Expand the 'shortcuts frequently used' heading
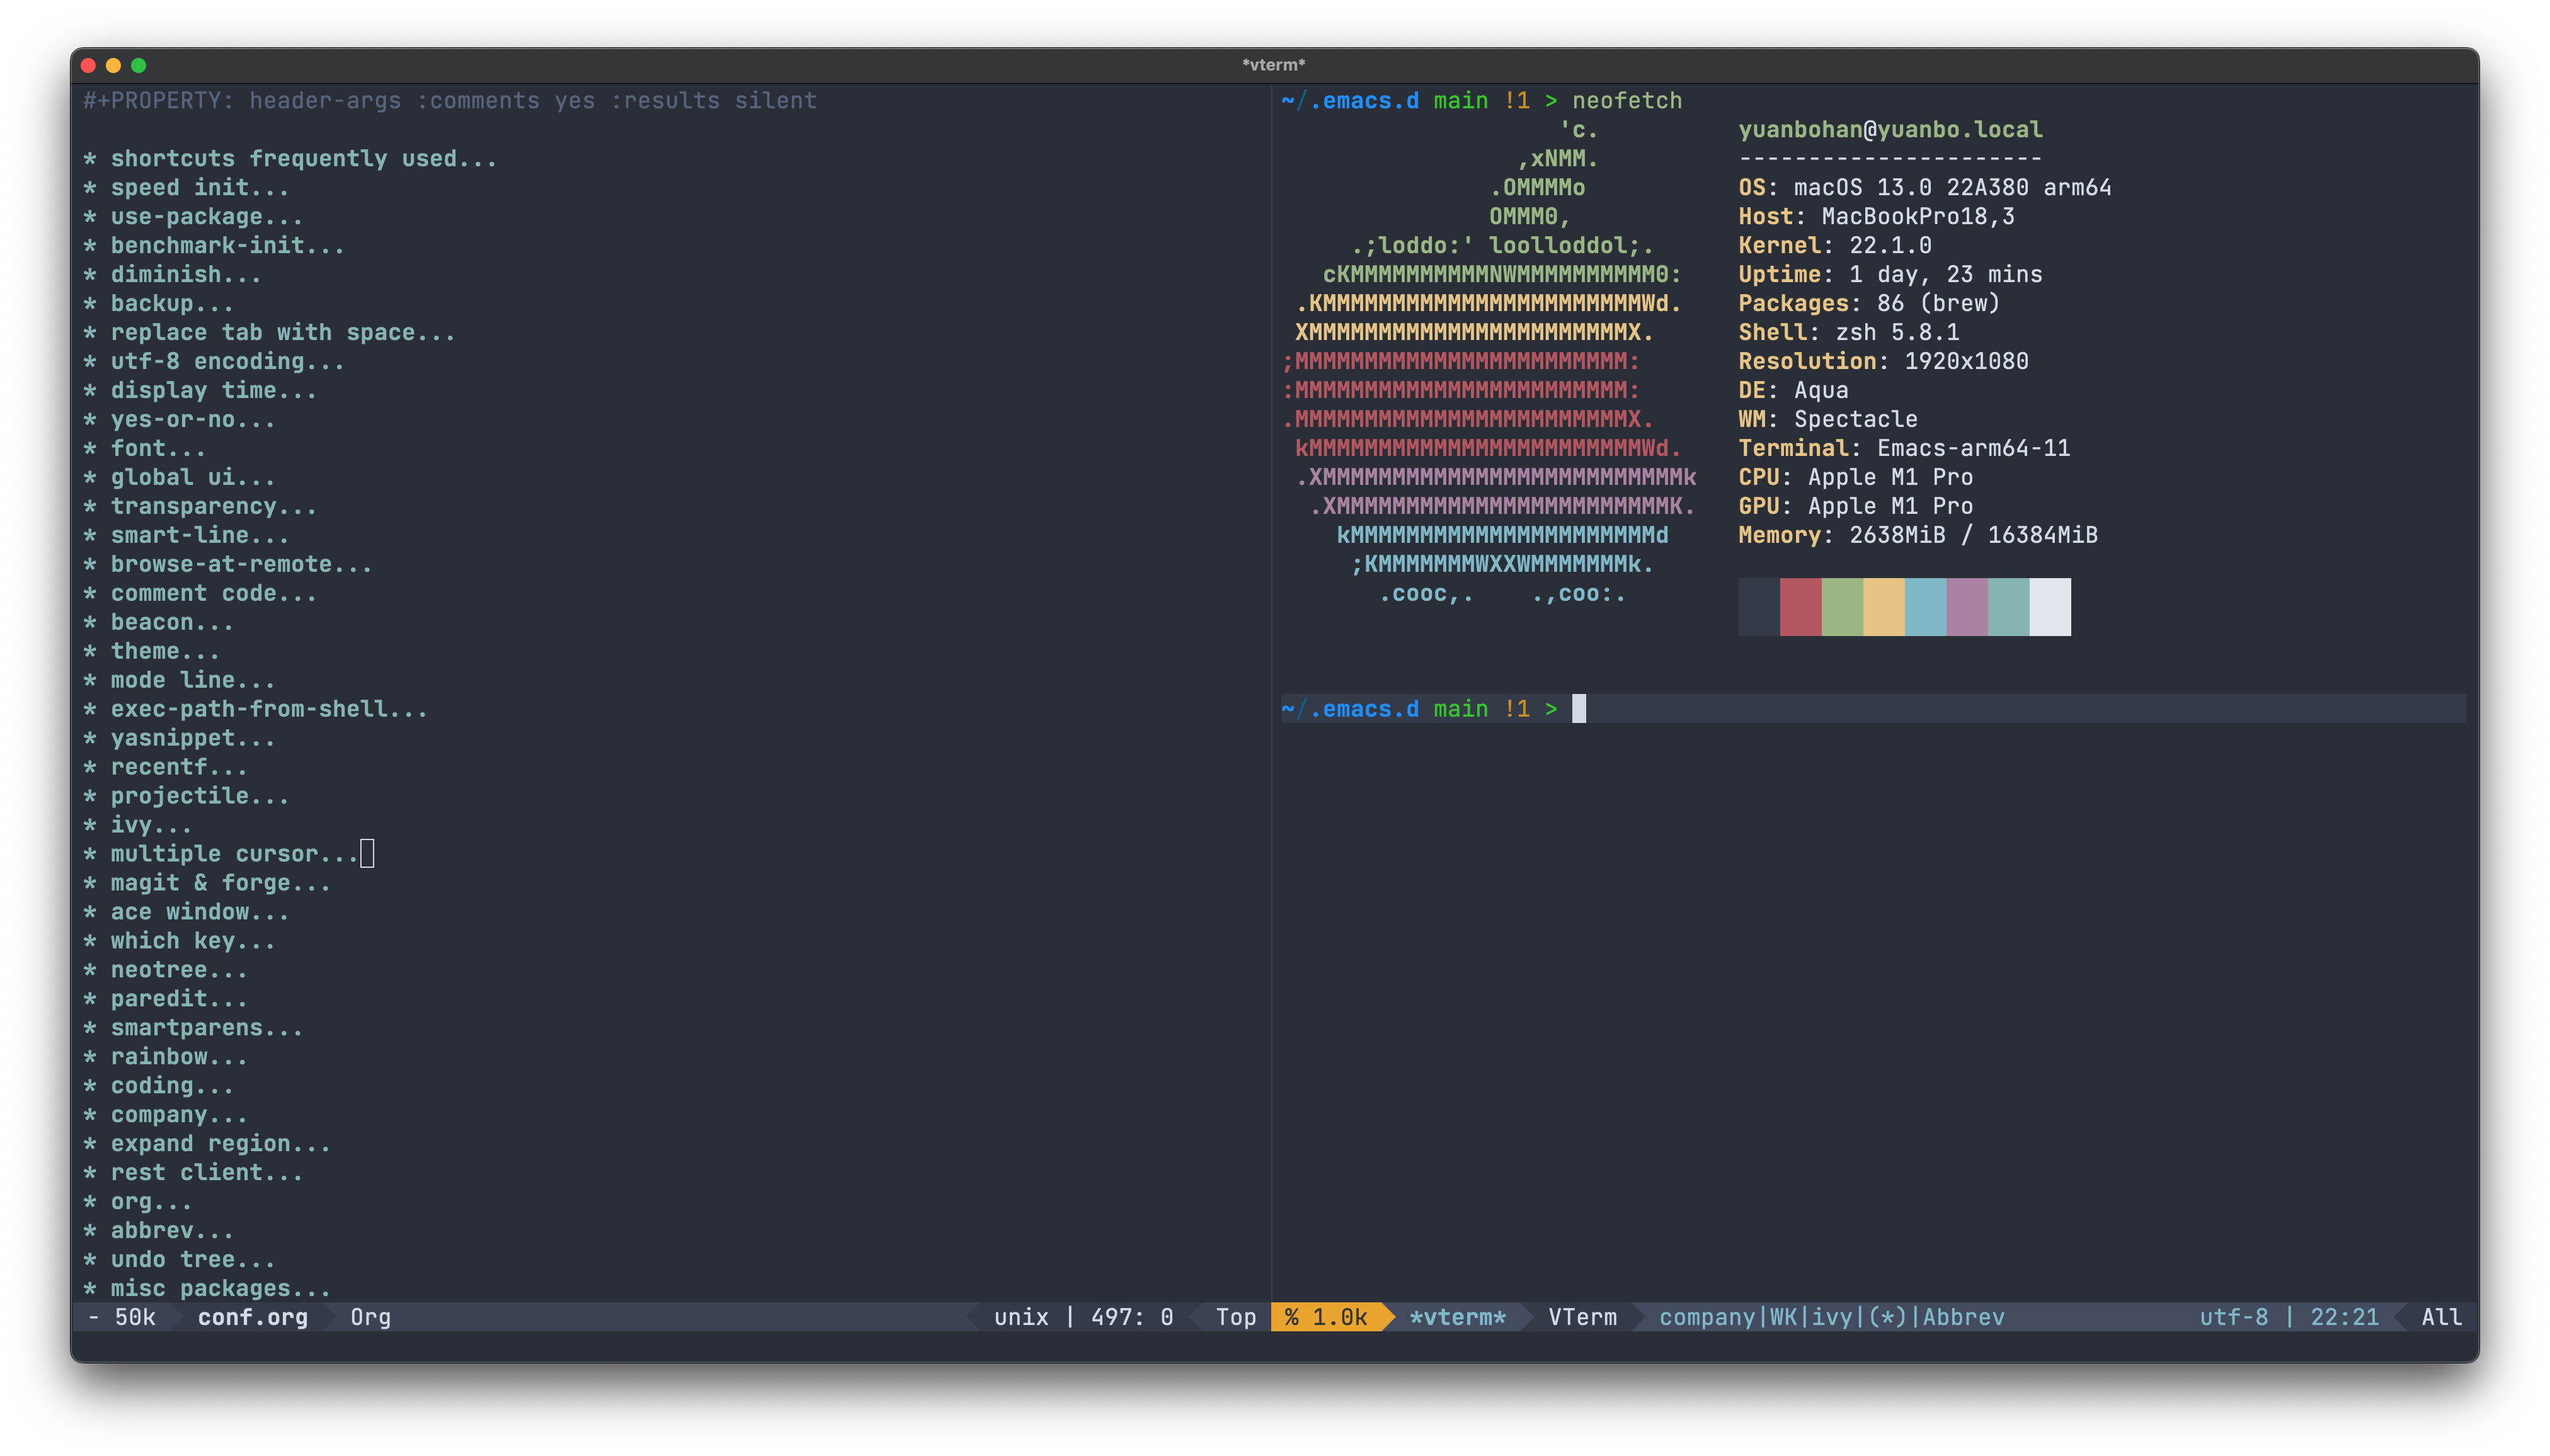Screen dimensions: 2550x1456 (302, 159)
